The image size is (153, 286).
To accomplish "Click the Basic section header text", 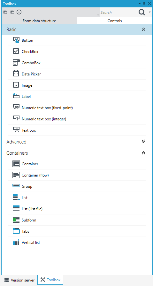I will click(11, 29).
